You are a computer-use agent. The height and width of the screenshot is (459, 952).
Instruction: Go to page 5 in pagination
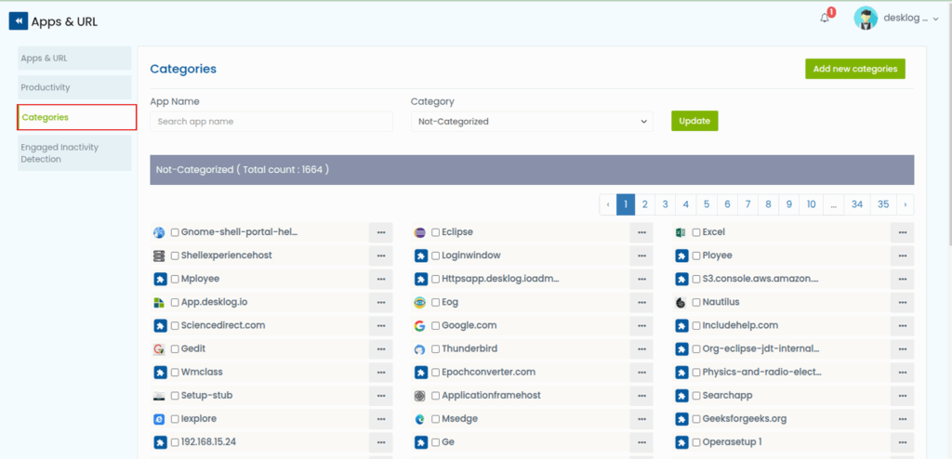tap(707, 204)
